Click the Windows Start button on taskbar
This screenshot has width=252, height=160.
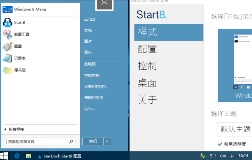point(4,156)
